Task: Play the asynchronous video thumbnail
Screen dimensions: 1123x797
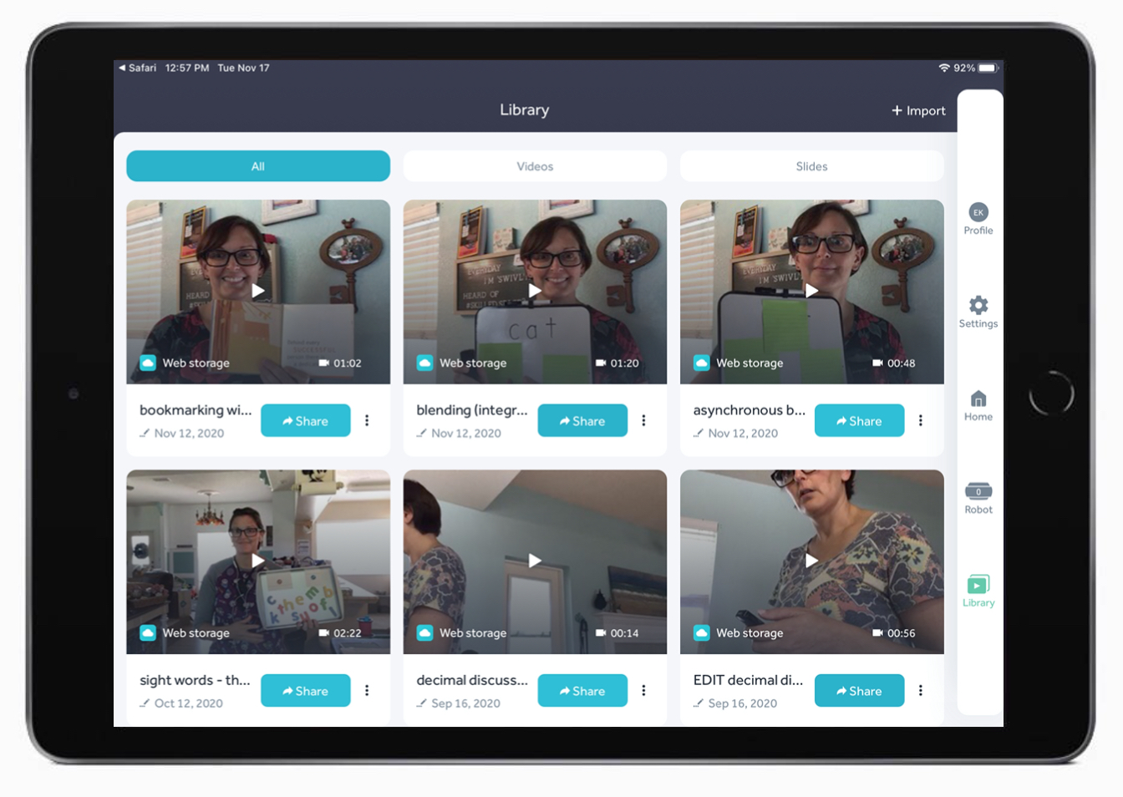Action: 811,291
